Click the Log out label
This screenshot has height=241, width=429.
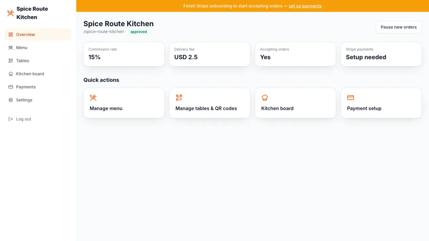pos(24,119)
